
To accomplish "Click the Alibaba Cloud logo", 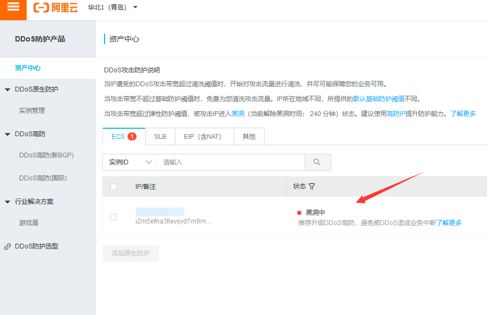I will [55, 8].
